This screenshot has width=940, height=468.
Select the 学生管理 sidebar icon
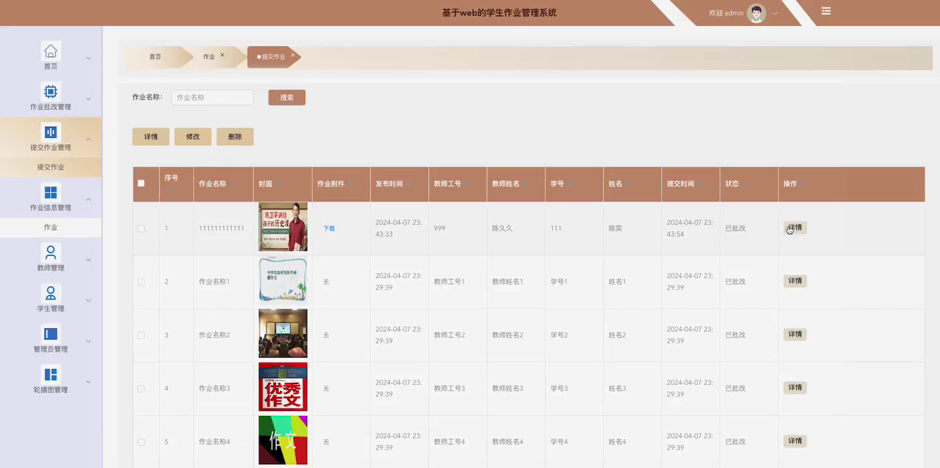(50, 292)
